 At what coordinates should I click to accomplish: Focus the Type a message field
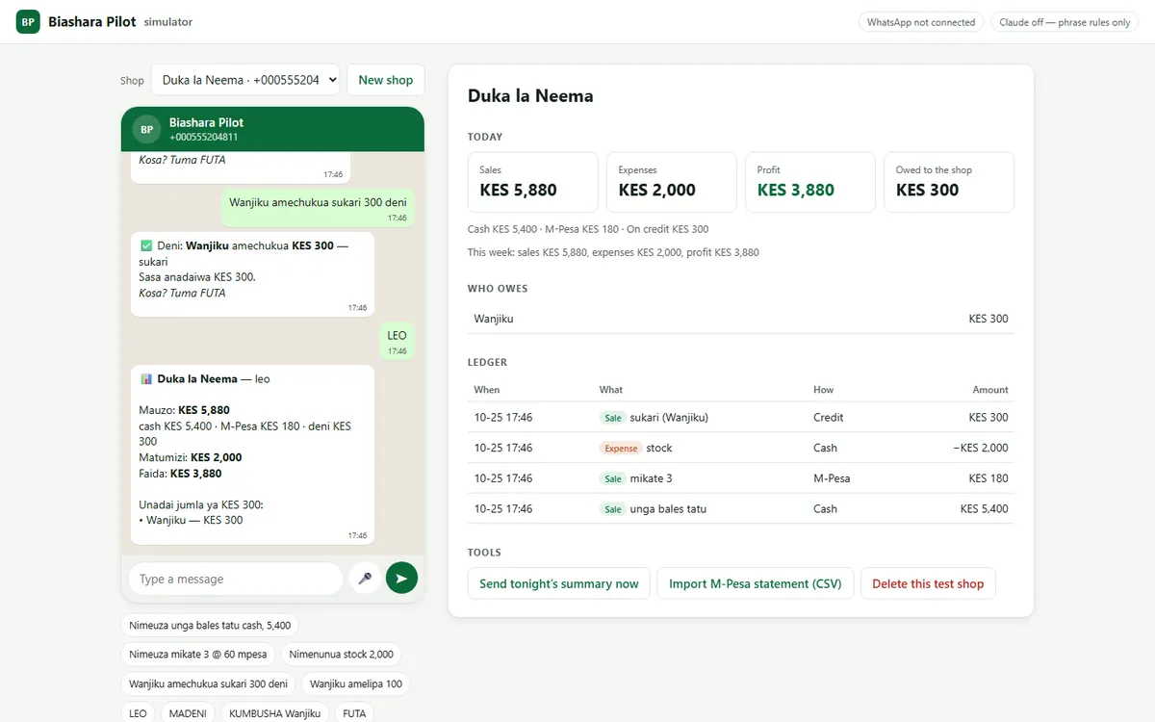[236, 579]
